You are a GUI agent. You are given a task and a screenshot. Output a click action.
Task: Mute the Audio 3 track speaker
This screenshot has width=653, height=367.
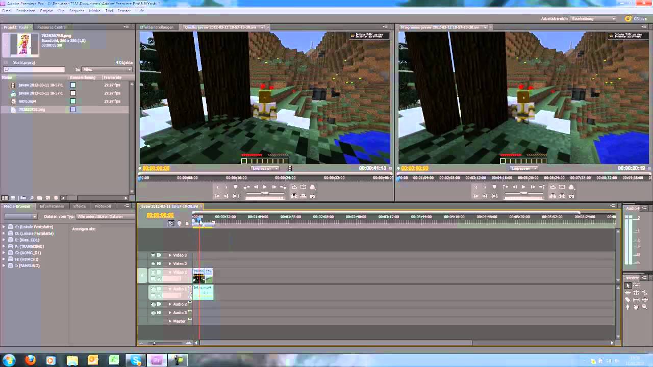[153, 312]
